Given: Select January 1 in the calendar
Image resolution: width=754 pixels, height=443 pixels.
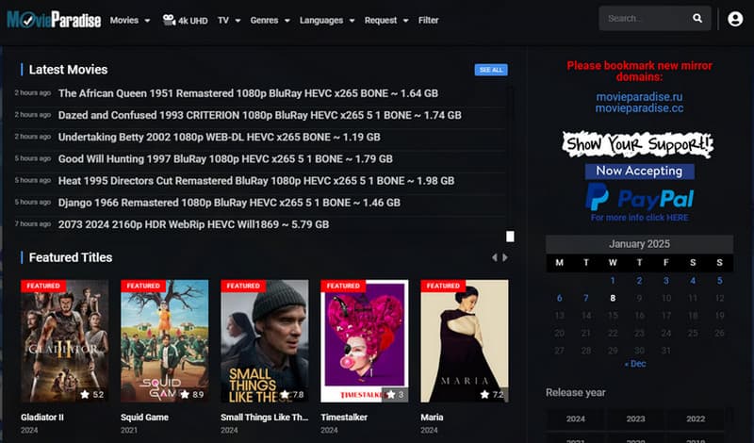Looking at the screenshot, I should [613, 281].
